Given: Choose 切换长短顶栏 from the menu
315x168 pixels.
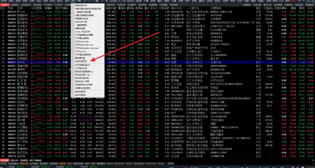Looking at the screenshot, I should (81, 61).
